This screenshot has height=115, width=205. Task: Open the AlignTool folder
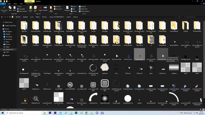click(24, 27)
